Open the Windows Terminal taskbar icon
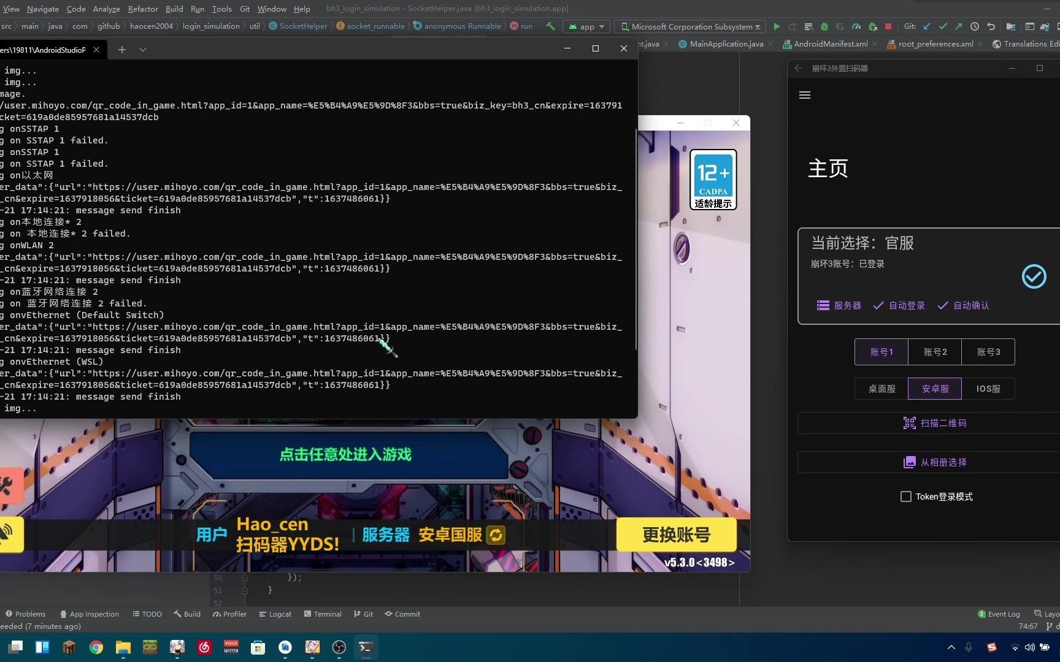1060x662 pixels. (x=366, y=647)
